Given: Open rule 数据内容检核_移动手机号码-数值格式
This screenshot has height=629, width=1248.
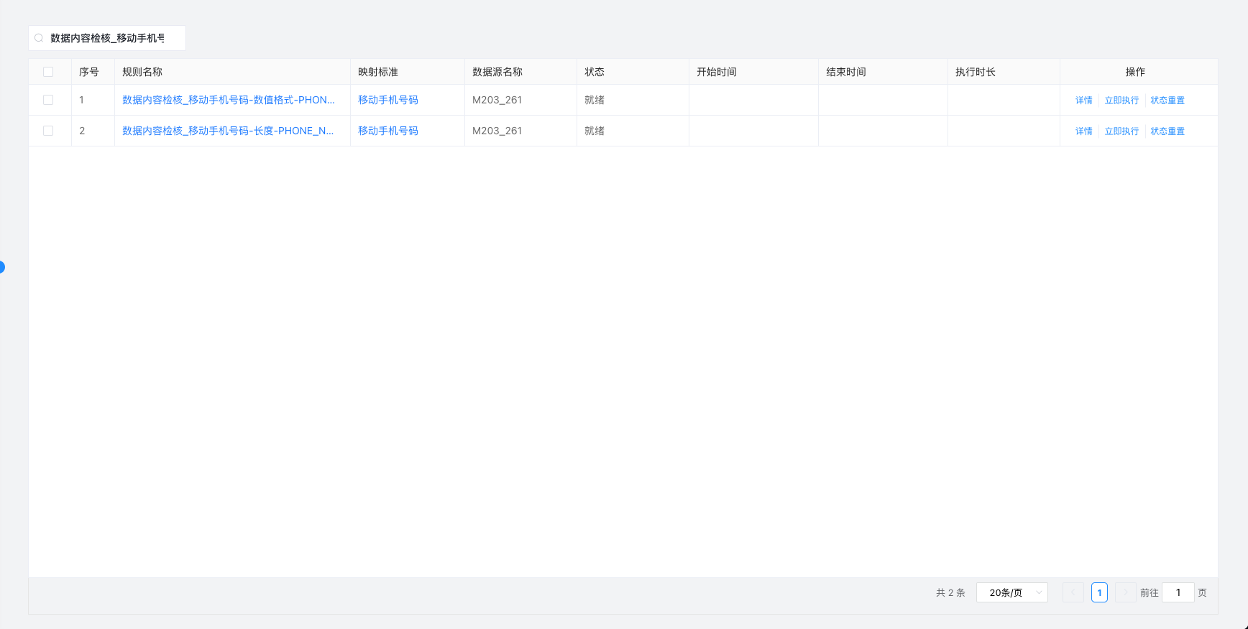Looking at the screenshot, I should coord(228,100).
